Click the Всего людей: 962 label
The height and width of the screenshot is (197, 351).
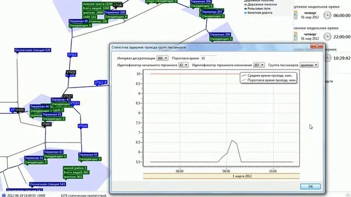point(76,172)
